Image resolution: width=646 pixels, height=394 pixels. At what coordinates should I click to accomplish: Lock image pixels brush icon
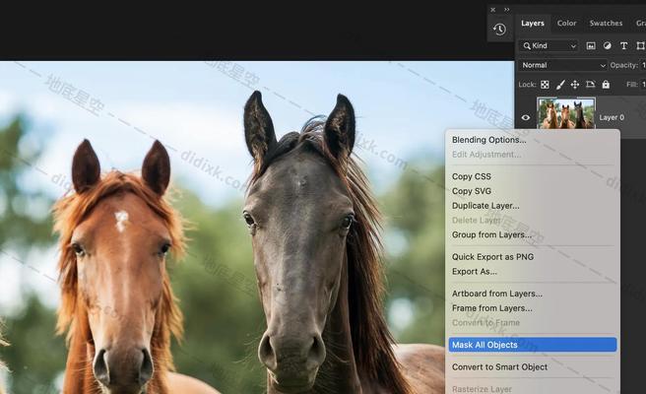(x=560, y=85)
